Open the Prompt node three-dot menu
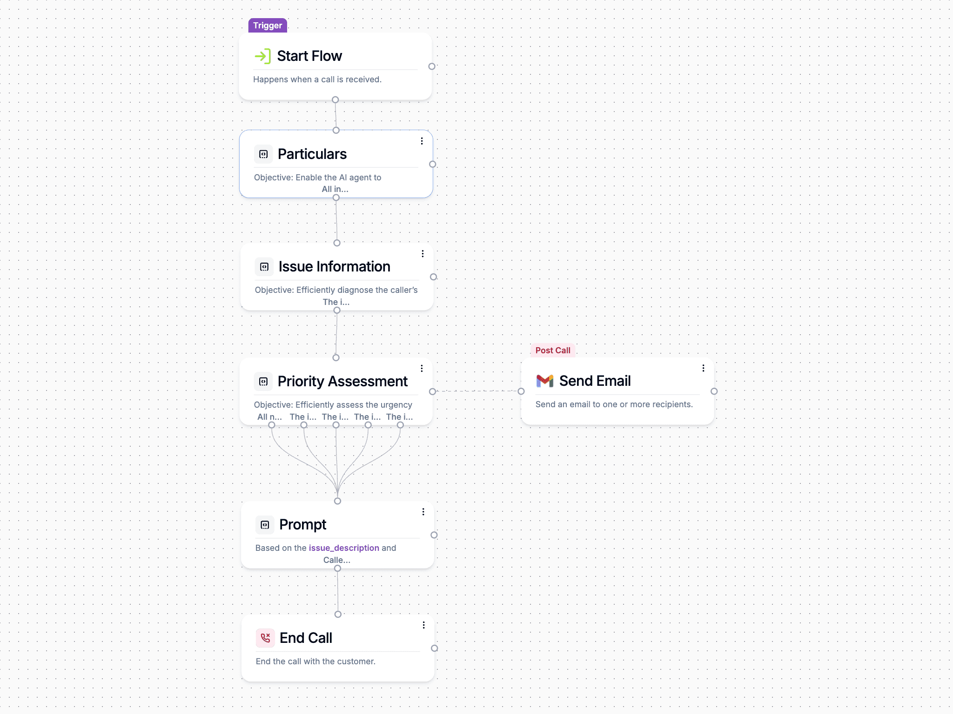The image size is (953, 714). [423, 511]
